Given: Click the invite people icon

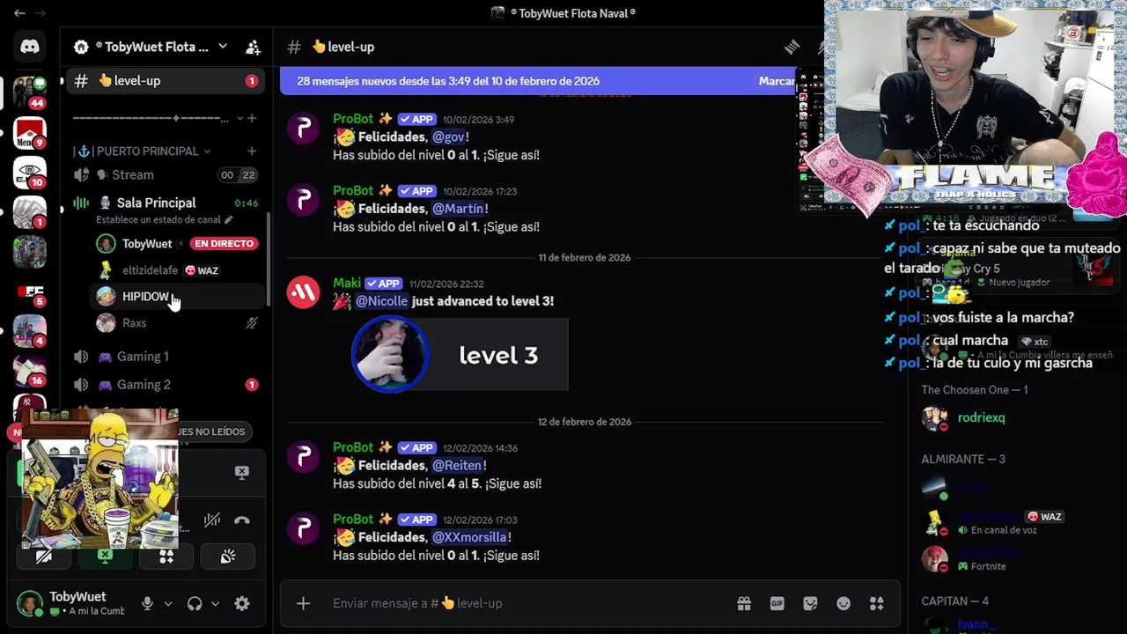Looking at the screenshot, I should click(x=253, y=47).
